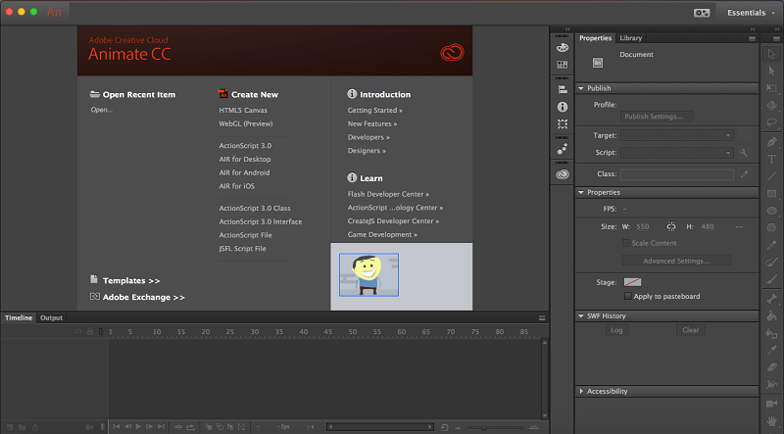The height and width of the screenshot is (434, 784).
Task: Click the Advanced Settings button
Action: [x=676, y=261]
